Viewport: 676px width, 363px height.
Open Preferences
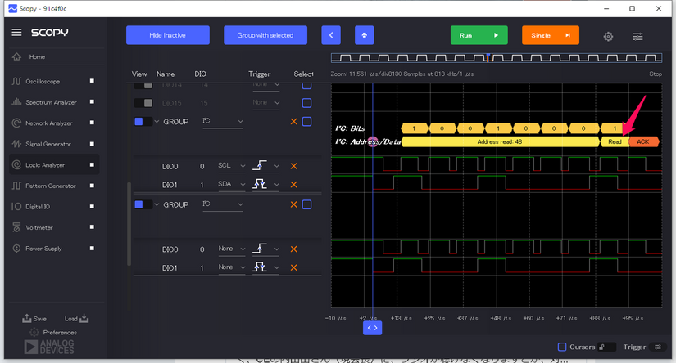point(53,333)
